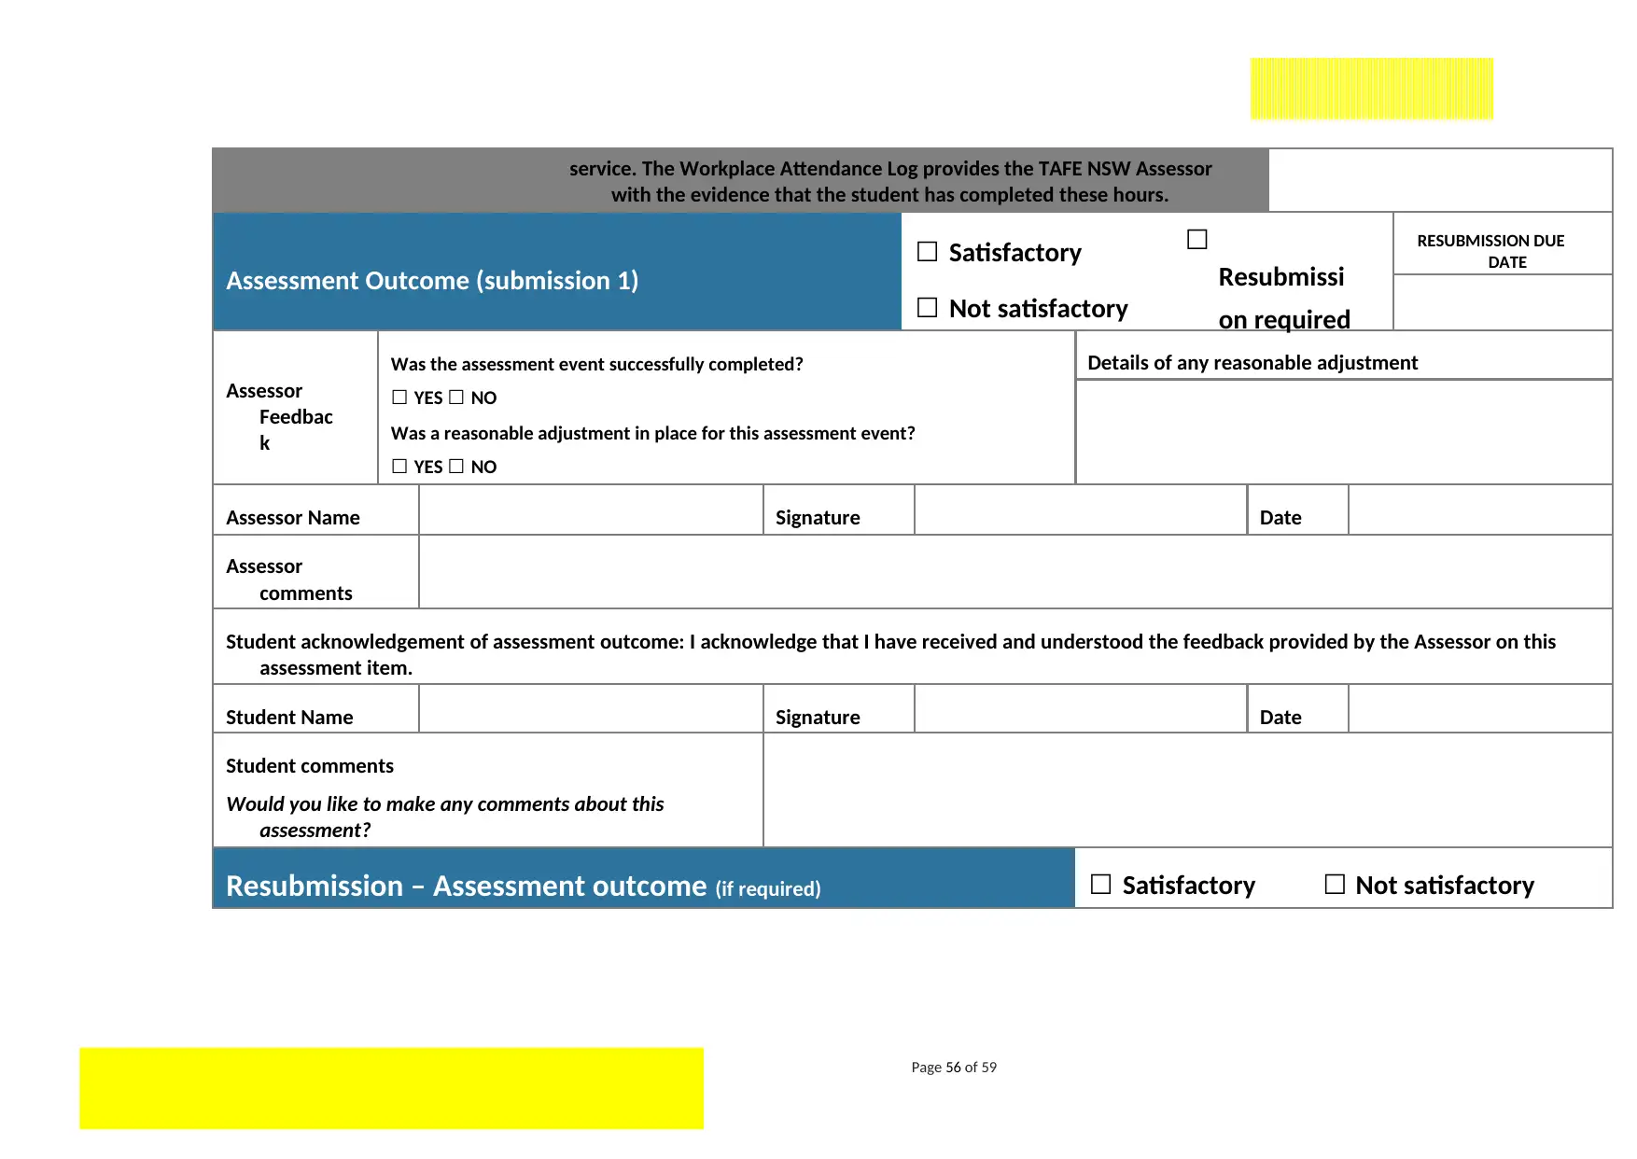Select the 'Student Name' label
Image resolution: width=1637 pixels, height=1159 pixels.
[289, 718]
